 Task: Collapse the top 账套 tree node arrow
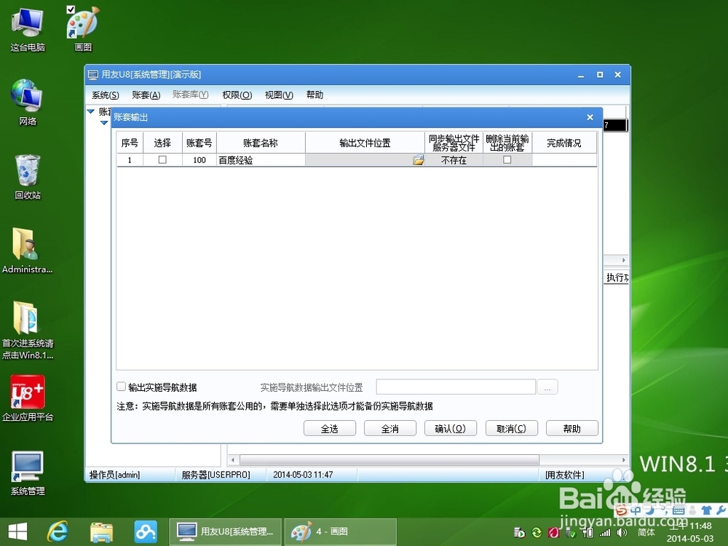coord(91,111)
